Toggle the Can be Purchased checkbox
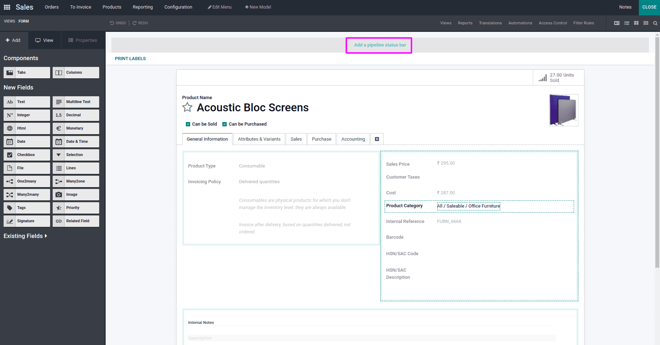 click(x=225, y=124)
